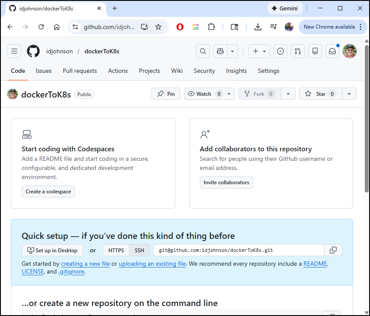Select the SSH clone protocol
The height and width of the screenshot is (316, 370).
point(139,250)
